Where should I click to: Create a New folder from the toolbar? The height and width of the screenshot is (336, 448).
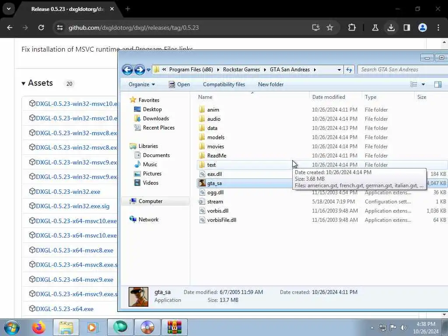pos(271,84)
